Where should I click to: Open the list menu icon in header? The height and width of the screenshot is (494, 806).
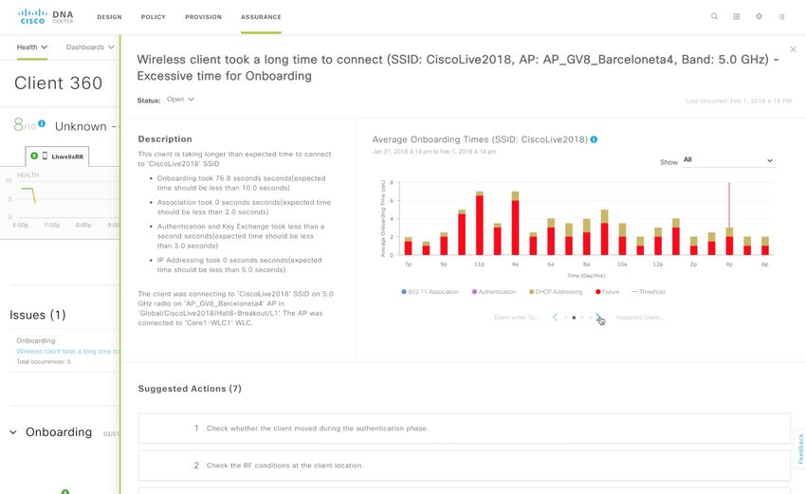pos(781,16)
